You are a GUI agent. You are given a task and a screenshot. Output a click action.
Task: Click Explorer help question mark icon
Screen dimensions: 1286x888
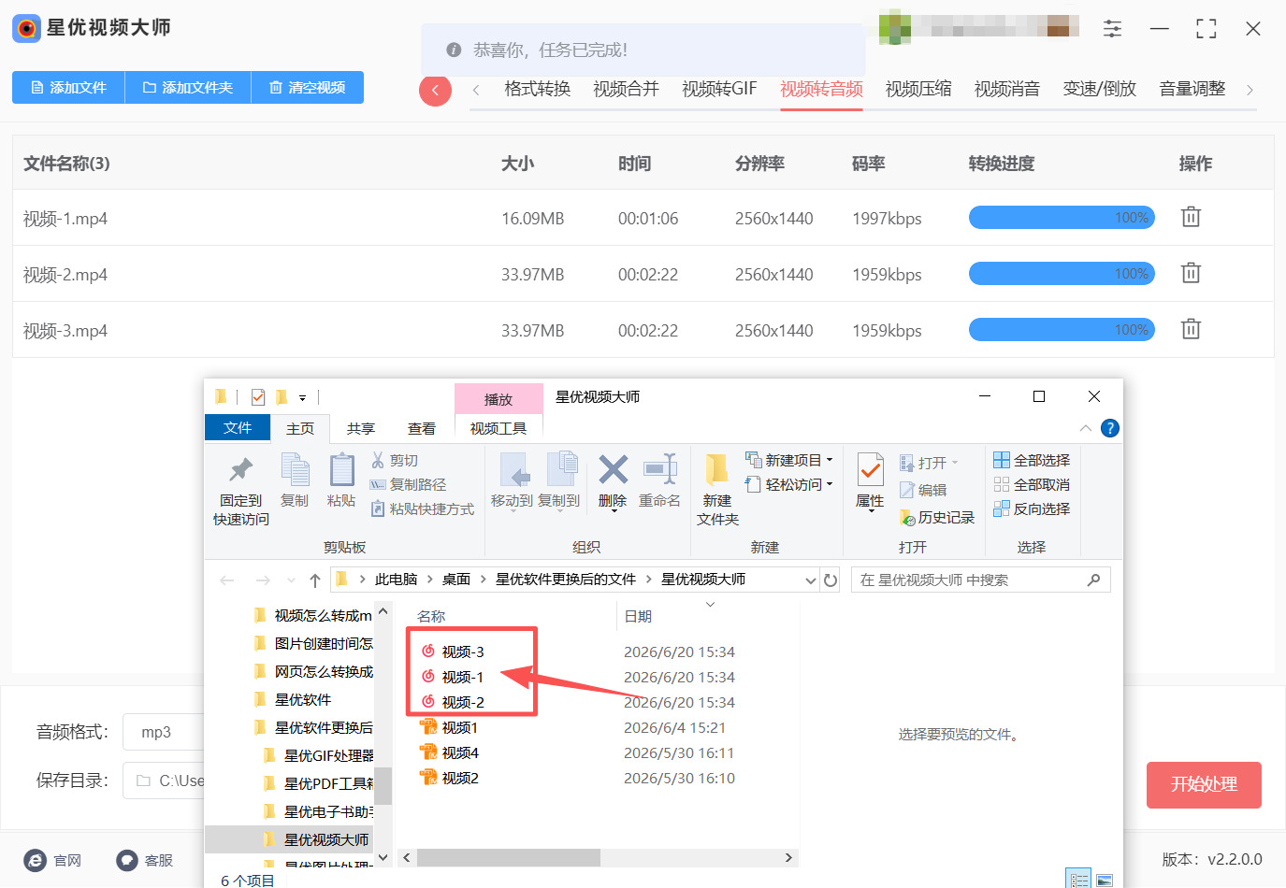tap(1110, 428)
